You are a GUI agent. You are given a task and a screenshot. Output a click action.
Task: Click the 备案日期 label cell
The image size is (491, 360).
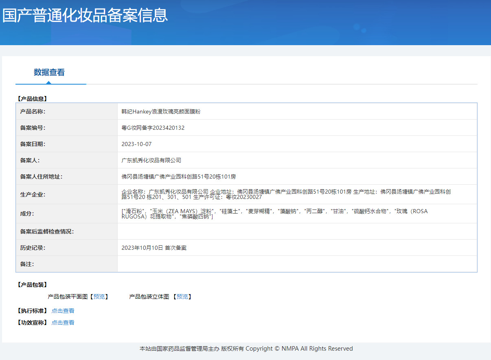pyautogui.click(x=67, y=144)
